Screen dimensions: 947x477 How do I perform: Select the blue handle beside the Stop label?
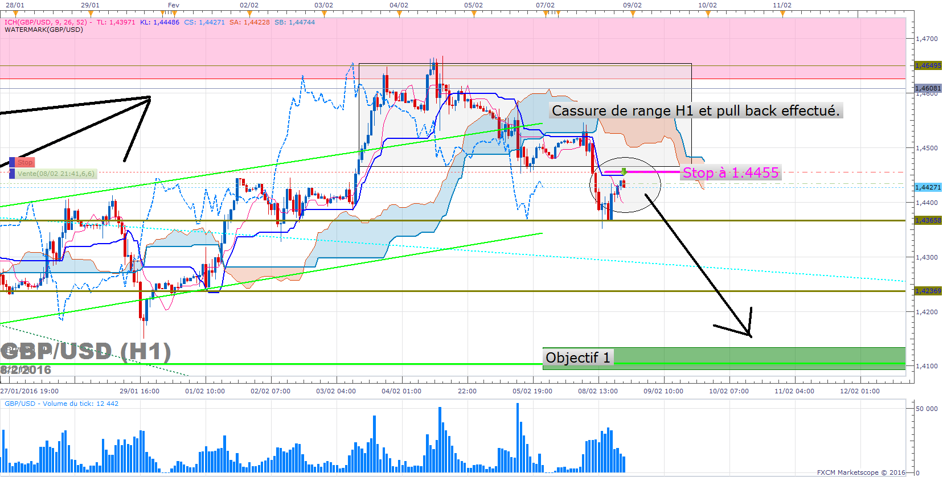[x=12, y=162]
